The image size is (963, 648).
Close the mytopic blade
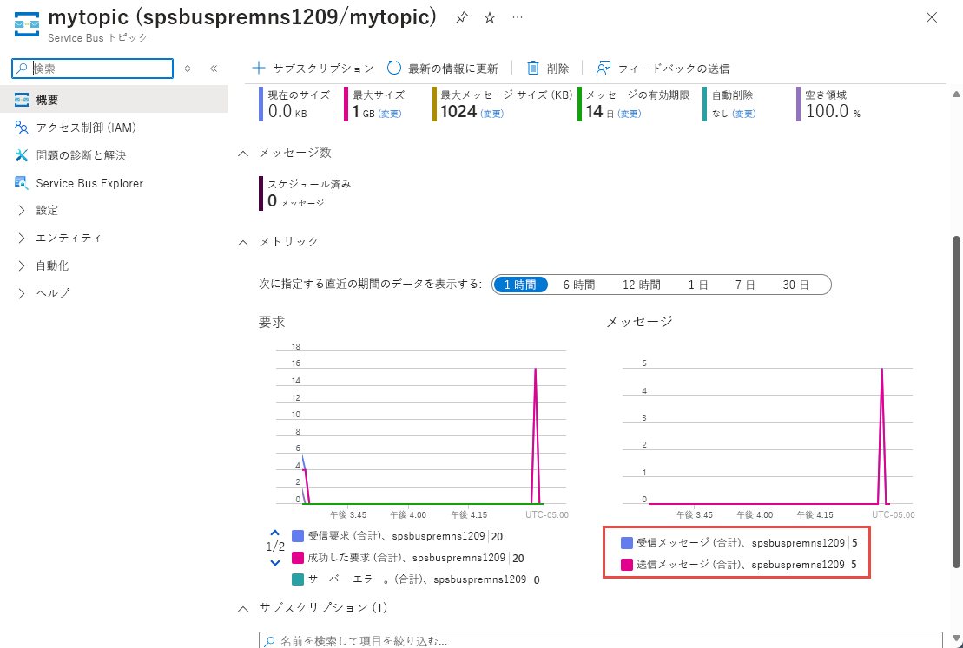[932, 18]
